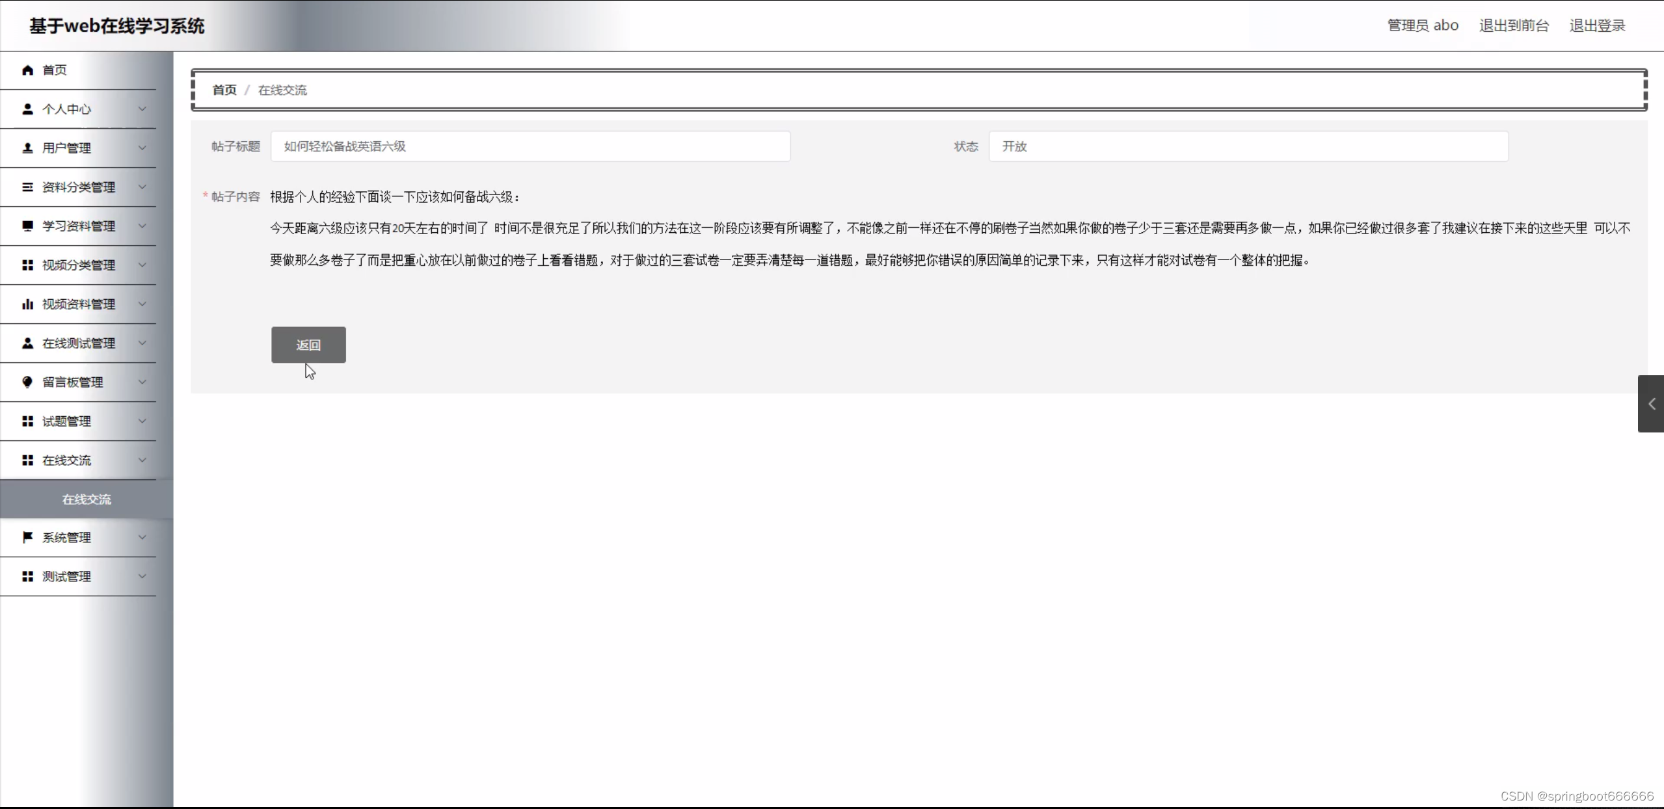Go to 退出到前台 link
This screenshot has height=809, width=1664.
coord(1514,26)
